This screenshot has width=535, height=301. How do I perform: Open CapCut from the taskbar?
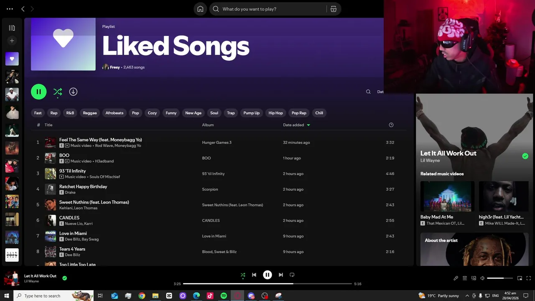click(169, 296)
